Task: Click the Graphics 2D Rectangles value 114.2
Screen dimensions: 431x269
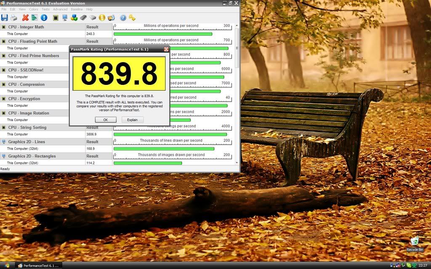Action: pos(90,163)
